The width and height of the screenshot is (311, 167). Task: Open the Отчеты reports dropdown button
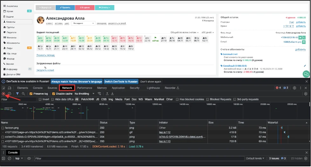pyautogui.click(x=105, y=8)
